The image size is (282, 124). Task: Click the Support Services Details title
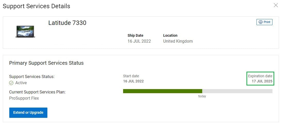point(36,6)
